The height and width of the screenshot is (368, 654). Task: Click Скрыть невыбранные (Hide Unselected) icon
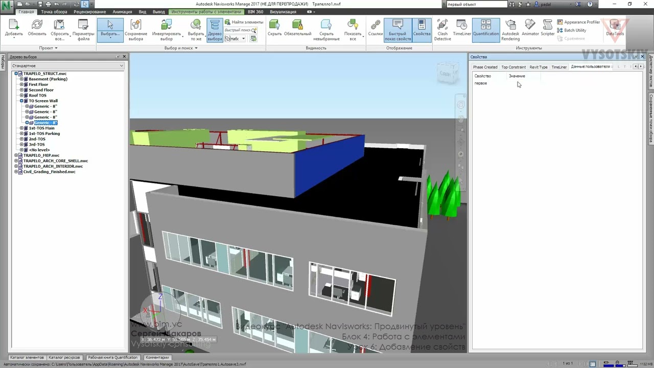[x=326, y=25]
